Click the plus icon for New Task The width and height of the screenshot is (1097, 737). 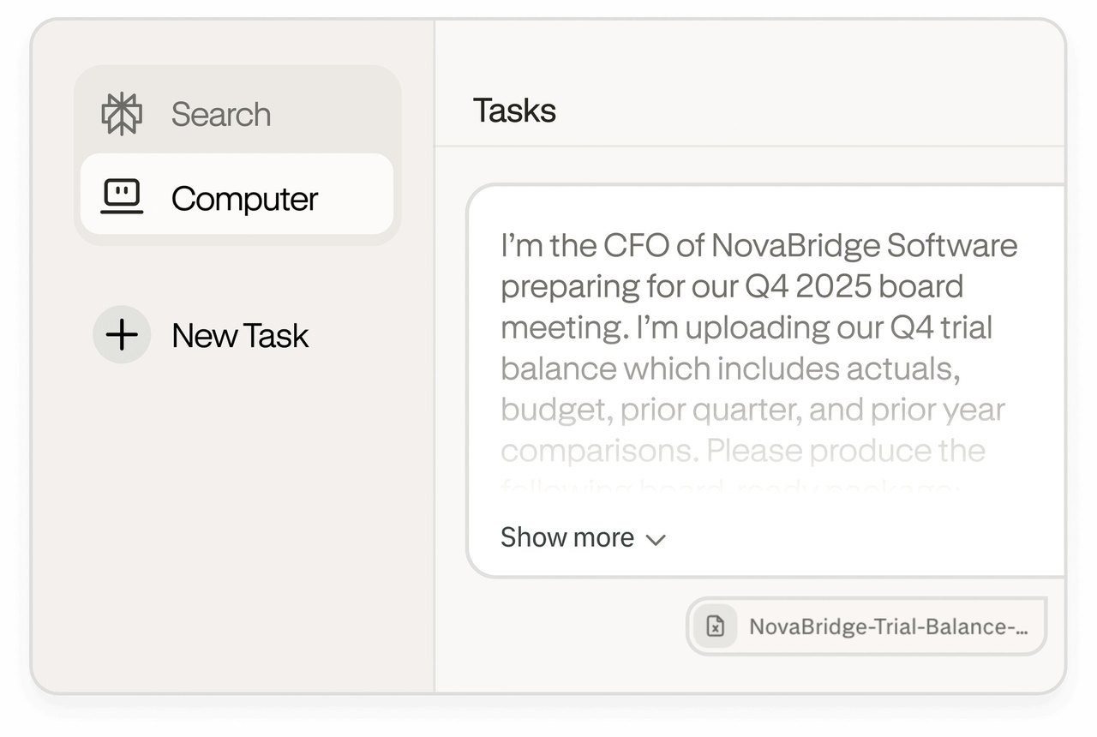(122, 334)
